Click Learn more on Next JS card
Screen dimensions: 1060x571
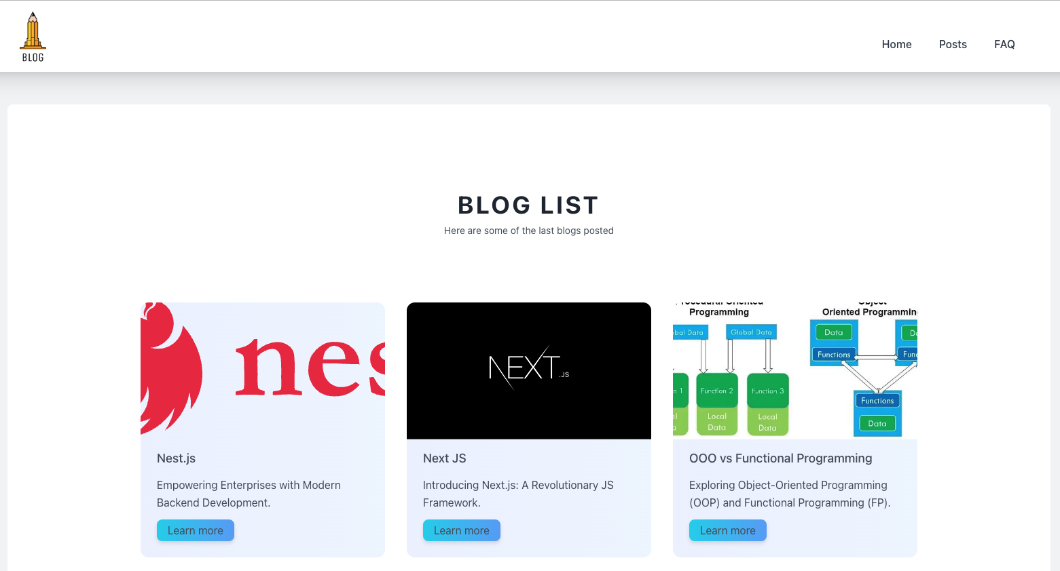[x=462, y=530]
